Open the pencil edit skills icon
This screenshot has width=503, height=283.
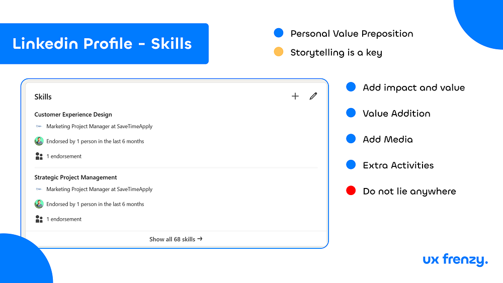[313, 96]
